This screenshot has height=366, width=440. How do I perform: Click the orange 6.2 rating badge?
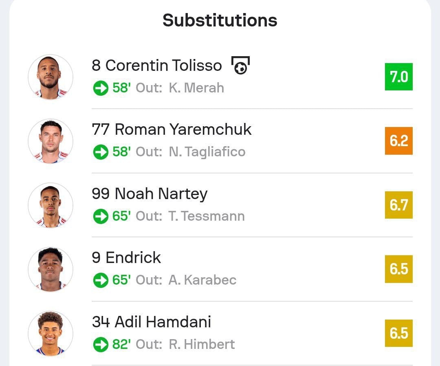click(398, 141)
